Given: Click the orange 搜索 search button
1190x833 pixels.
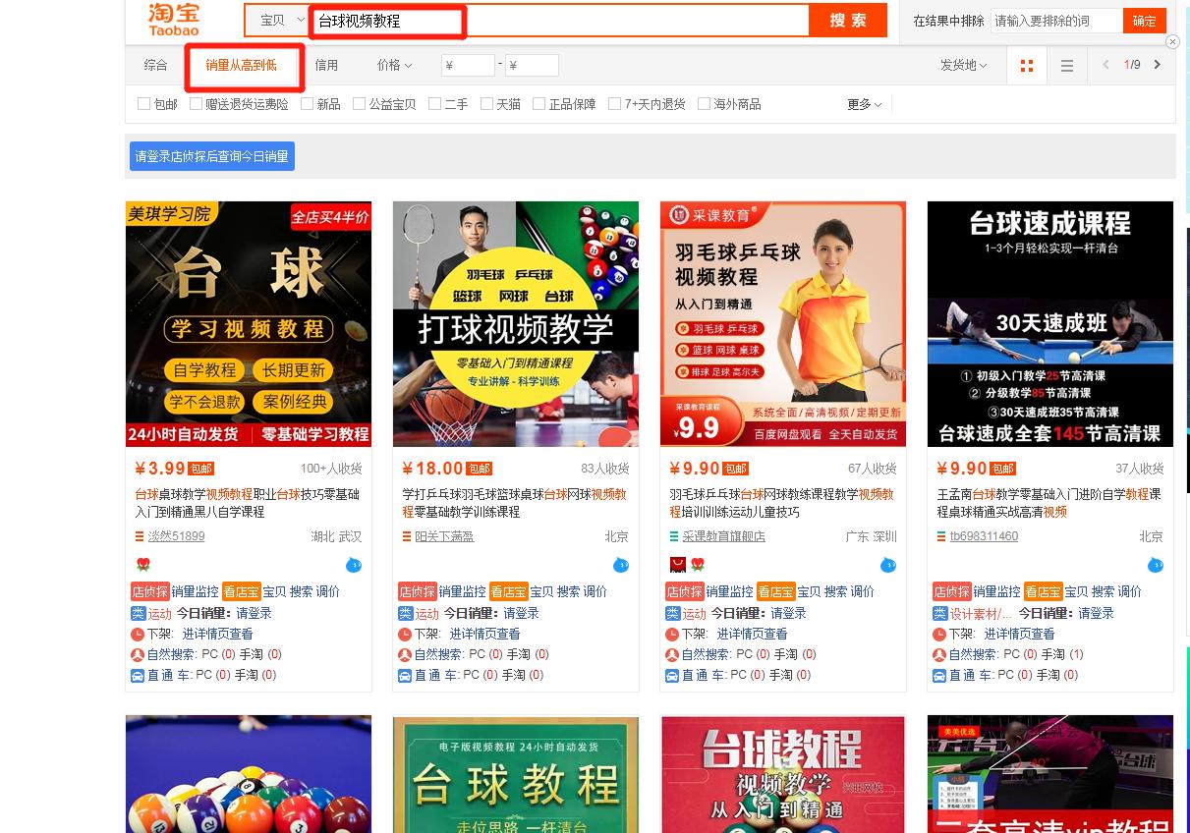Looking at the screenshot, I should tap(847, 20).
